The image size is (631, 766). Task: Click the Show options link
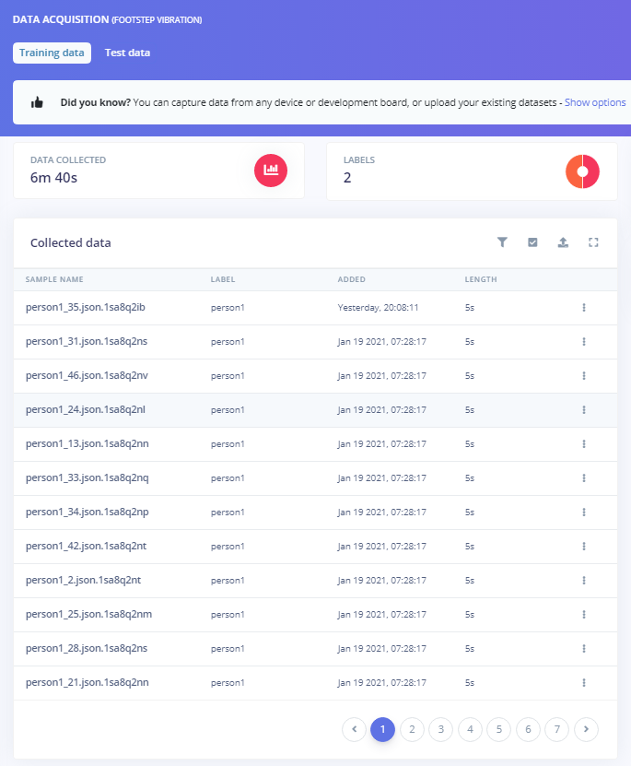(x=595, y=102)
